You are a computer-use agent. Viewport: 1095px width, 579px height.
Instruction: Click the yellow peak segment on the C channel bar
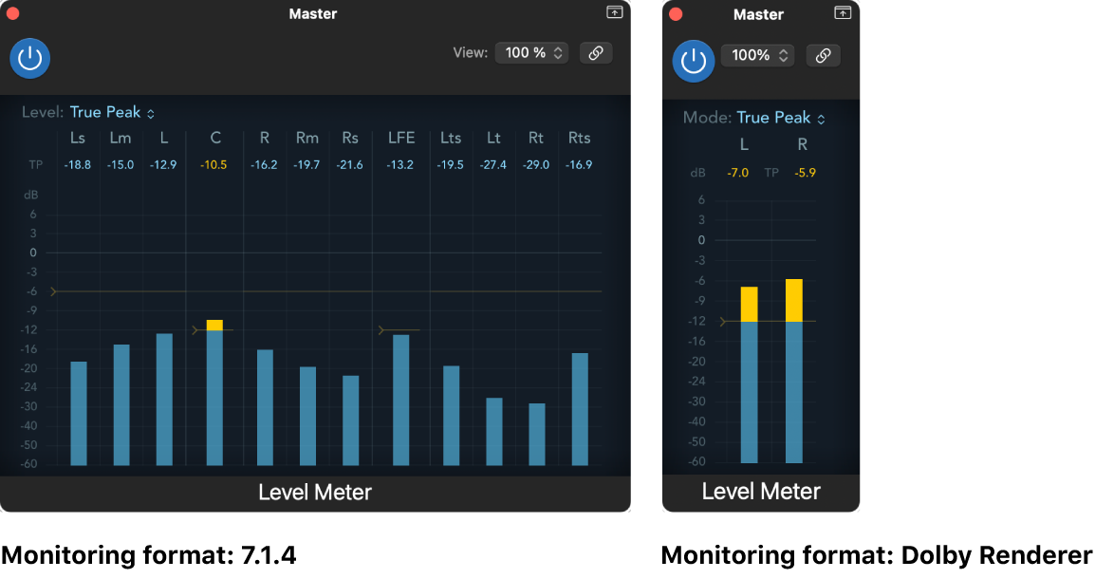(213, 323)
